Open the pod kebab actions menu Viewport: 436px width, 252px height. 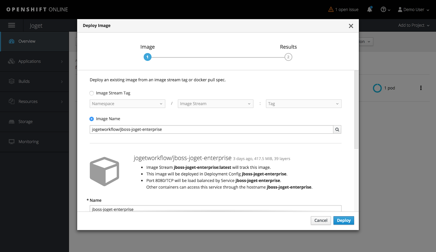[421, 88]
